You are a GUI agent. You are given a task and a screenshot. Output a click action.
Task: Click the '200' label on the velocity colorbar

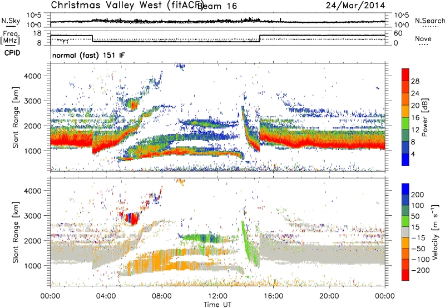tap(418, 195)
